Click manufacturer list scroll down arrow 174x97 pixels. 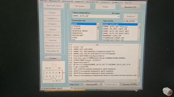(x=98, y=39)
